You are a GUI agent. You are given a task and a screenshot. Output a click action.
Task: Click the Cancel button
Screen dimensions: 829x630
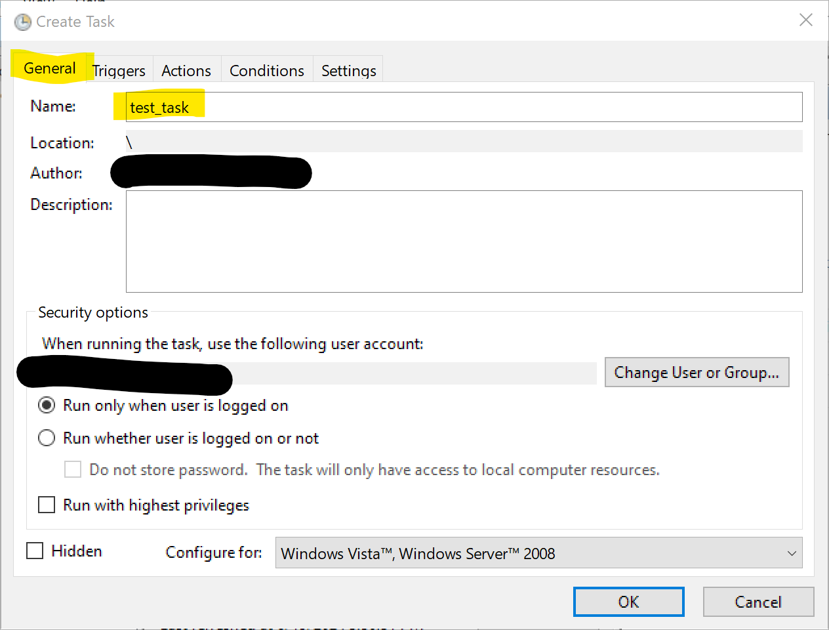[759, 602]
